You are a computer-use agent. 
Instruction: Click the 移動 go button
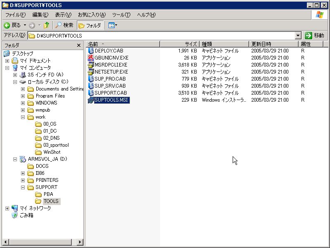(x=315, y=36)
